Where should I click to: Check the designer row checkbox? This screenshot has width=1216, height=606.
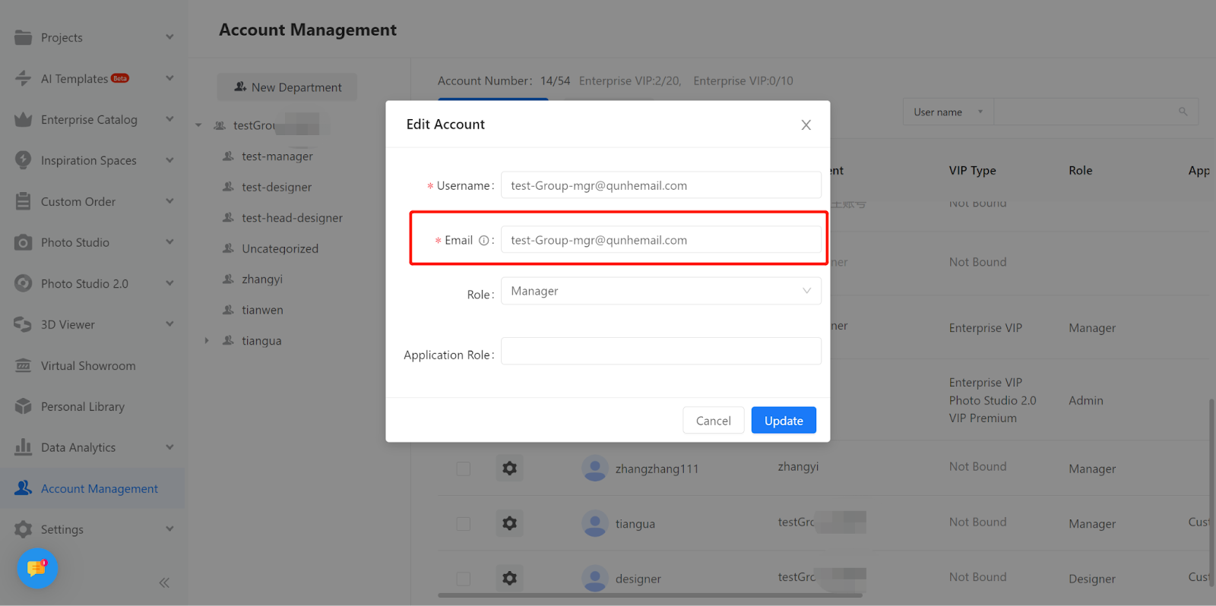(463, 579)
